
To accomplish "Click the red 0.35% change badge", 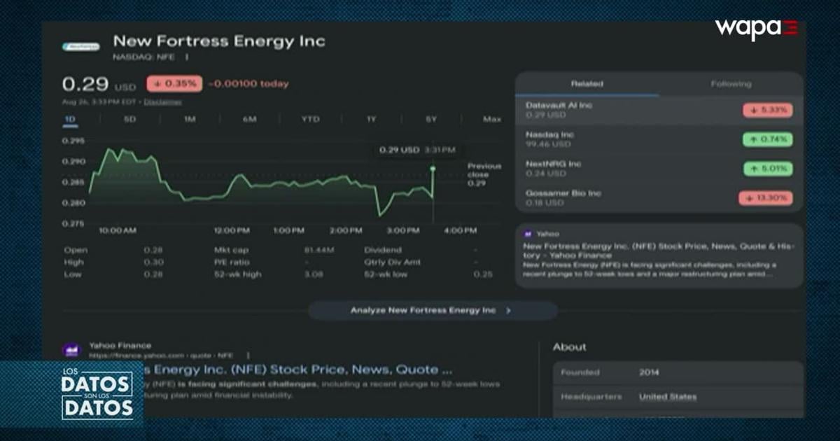I will click(174, 84).
